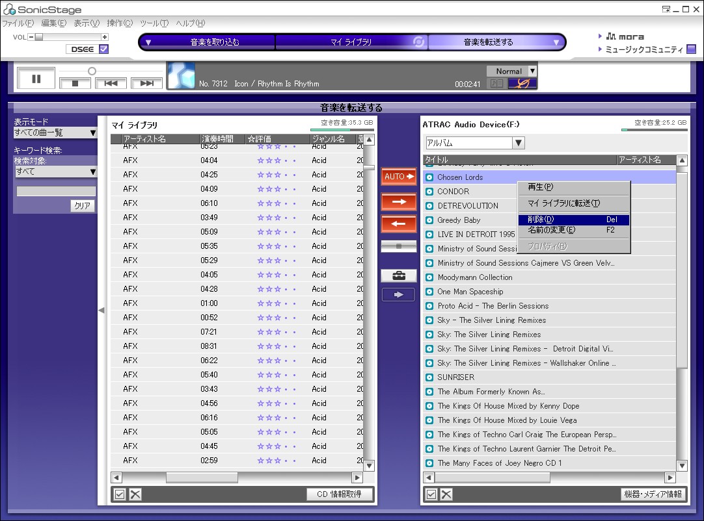Viewport: 704px width, 521px height.
Task: Click the volume slider handle
Action: (39, 37)
